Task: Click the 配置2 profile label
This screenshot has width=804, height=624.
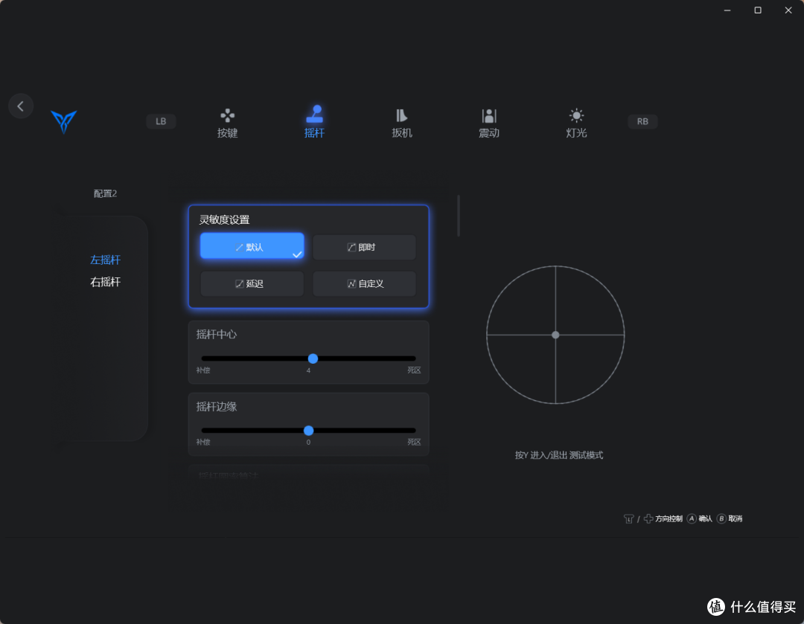Action: 105,193
